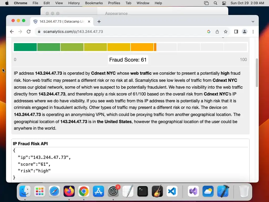This screenshot has width=269, height=202.
Task: Open the Help menu
Action: tap(158, 3)
